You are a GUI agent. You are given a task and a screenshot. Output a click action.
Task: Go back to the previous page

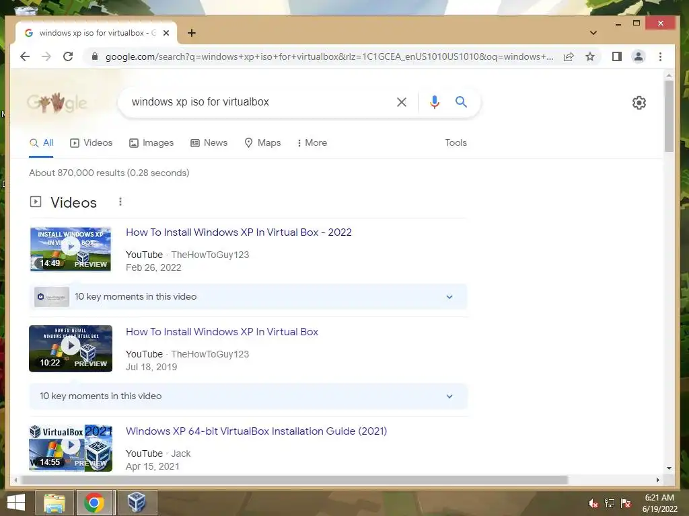coord(25,56)
